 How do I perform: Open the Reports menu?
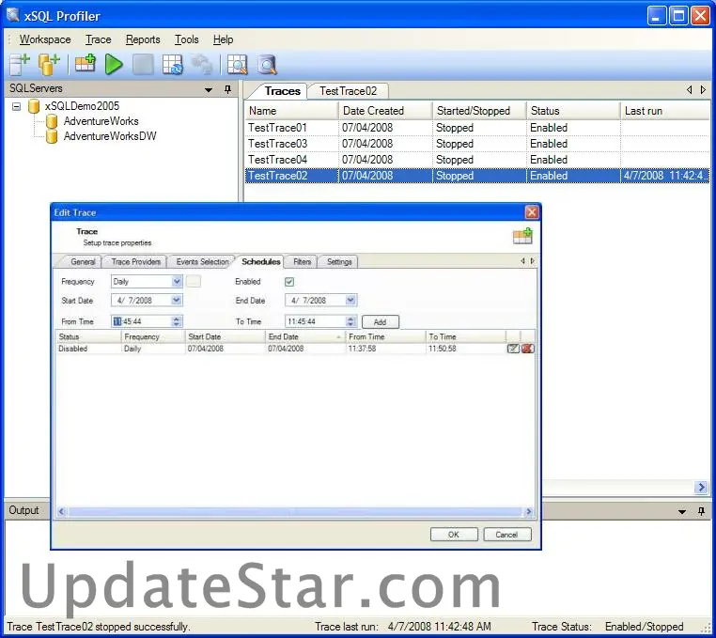[143, 39]
